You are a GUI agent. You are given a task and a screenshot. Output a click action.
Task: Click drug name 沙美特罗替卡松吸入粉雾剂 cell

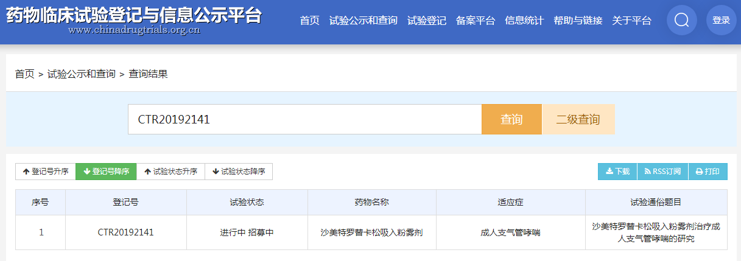(371, 232)
